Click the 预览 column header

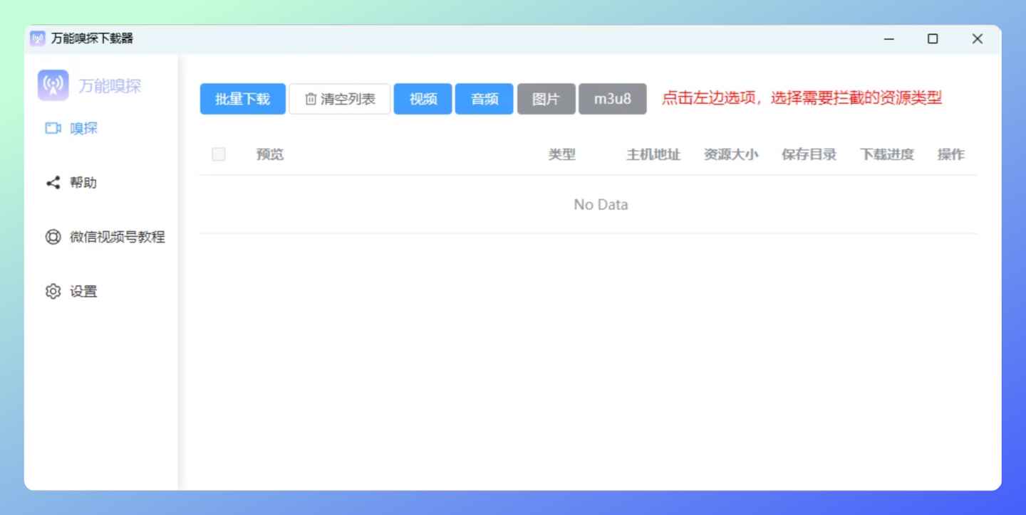coord(270,154)
